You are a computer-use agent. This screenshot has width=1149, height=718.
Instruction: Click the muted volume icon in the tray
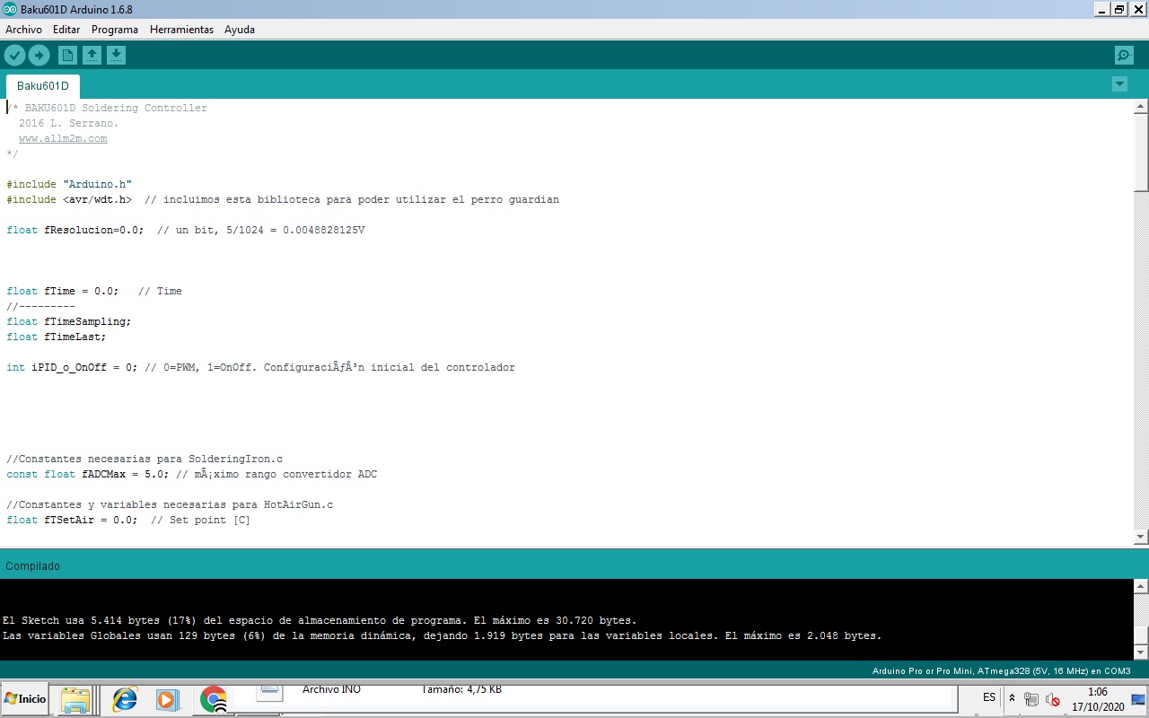[x=1053, y=699]
